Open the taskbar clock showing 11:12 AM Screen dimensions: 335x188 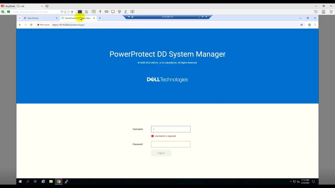point(305,181)
